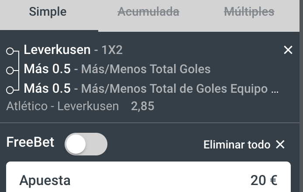Select the Más 0.5 Total Goles selection

[x=117, y=69]
